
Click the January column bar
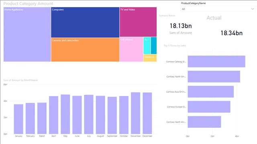18,119
